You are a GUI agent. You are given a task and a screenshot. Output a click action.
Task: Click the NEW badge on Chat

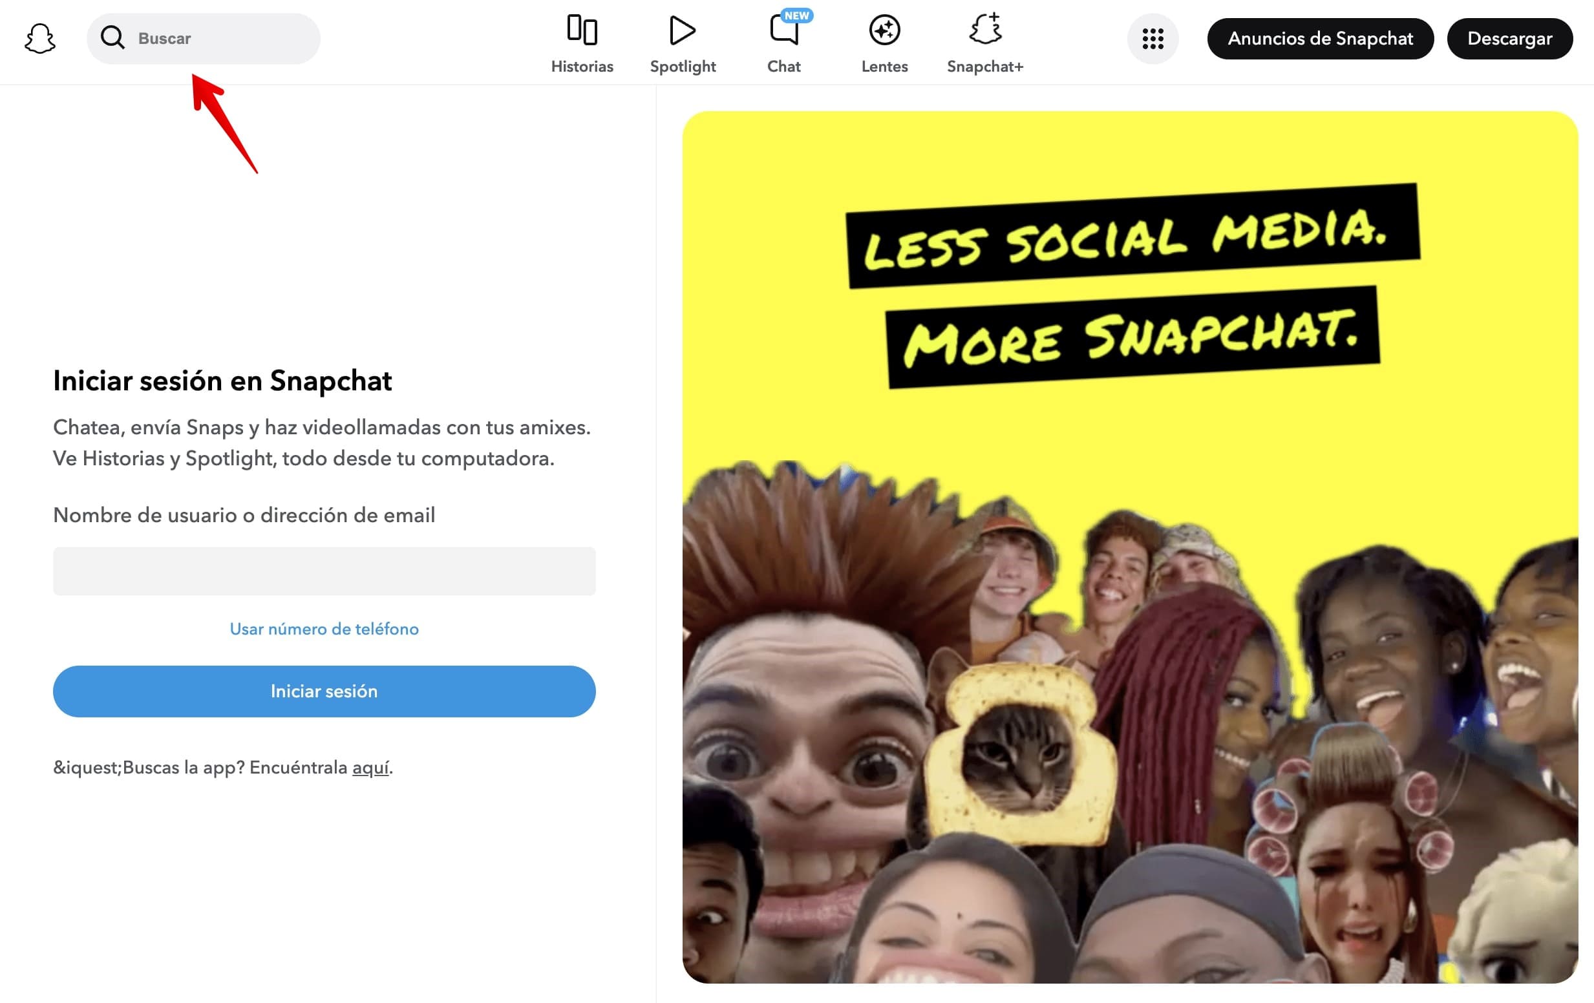796,16
